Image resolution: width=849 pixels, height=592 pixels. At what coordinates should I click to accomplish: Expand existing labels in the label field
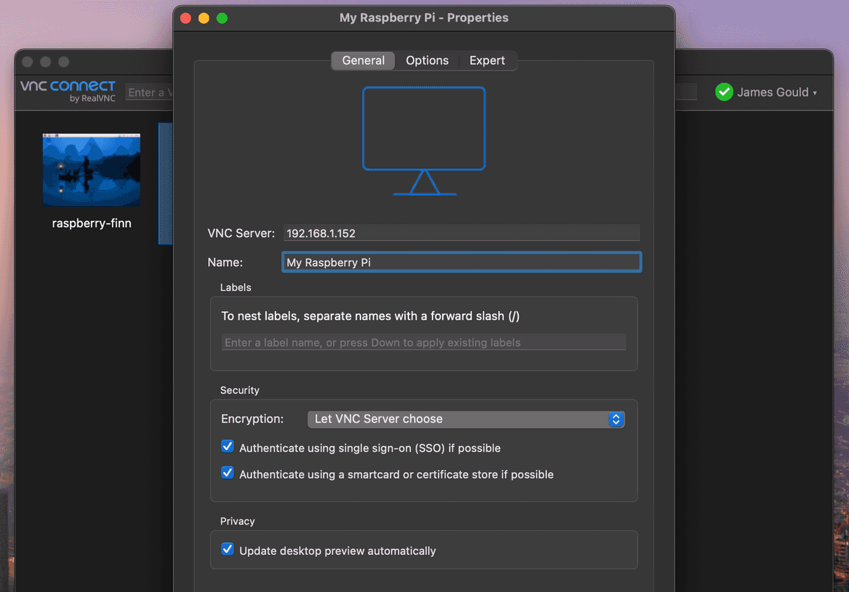(x=424, y=342)
